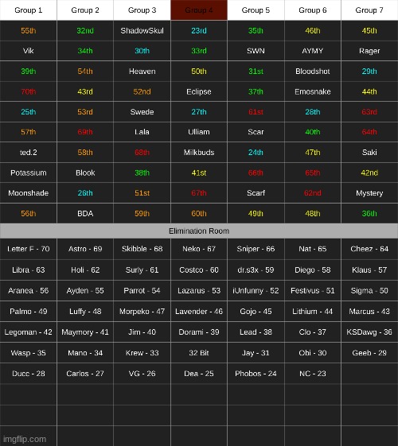Click the Letter F - 70 cell
The width and height of the screenshot is (398, 446).
(28, 249)
